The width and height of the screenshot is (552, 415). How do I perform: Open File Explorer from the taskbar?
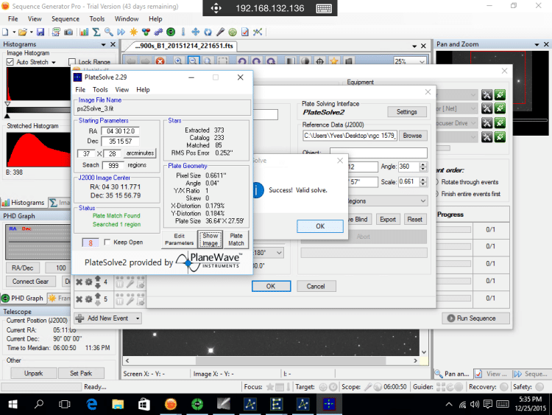pos(118,404)
